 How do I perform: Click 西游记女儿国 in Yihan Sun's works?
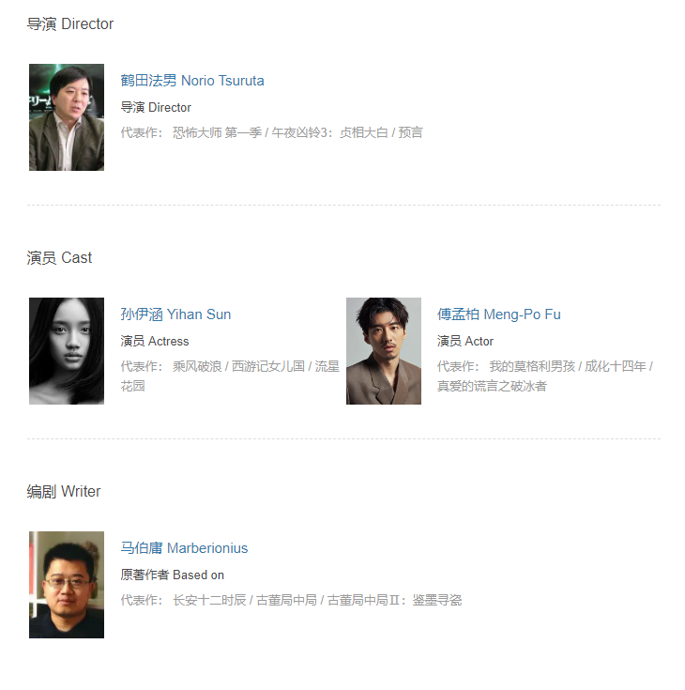pos(268,366)
